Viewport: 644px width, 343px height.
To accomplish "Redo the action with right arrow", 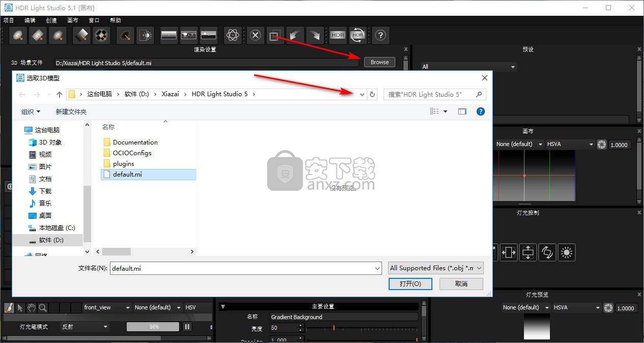I will pyautogui.click(x=314, y=36).
